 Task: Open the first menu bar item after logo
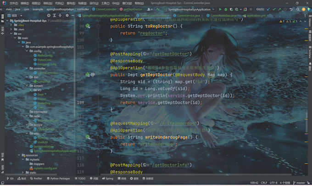[x=13, y=3]
